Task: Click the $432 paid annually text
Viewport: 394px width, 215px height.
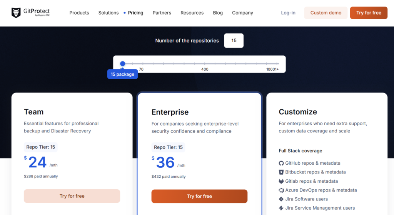Action: pyautogui.click(x=169, y=176)
